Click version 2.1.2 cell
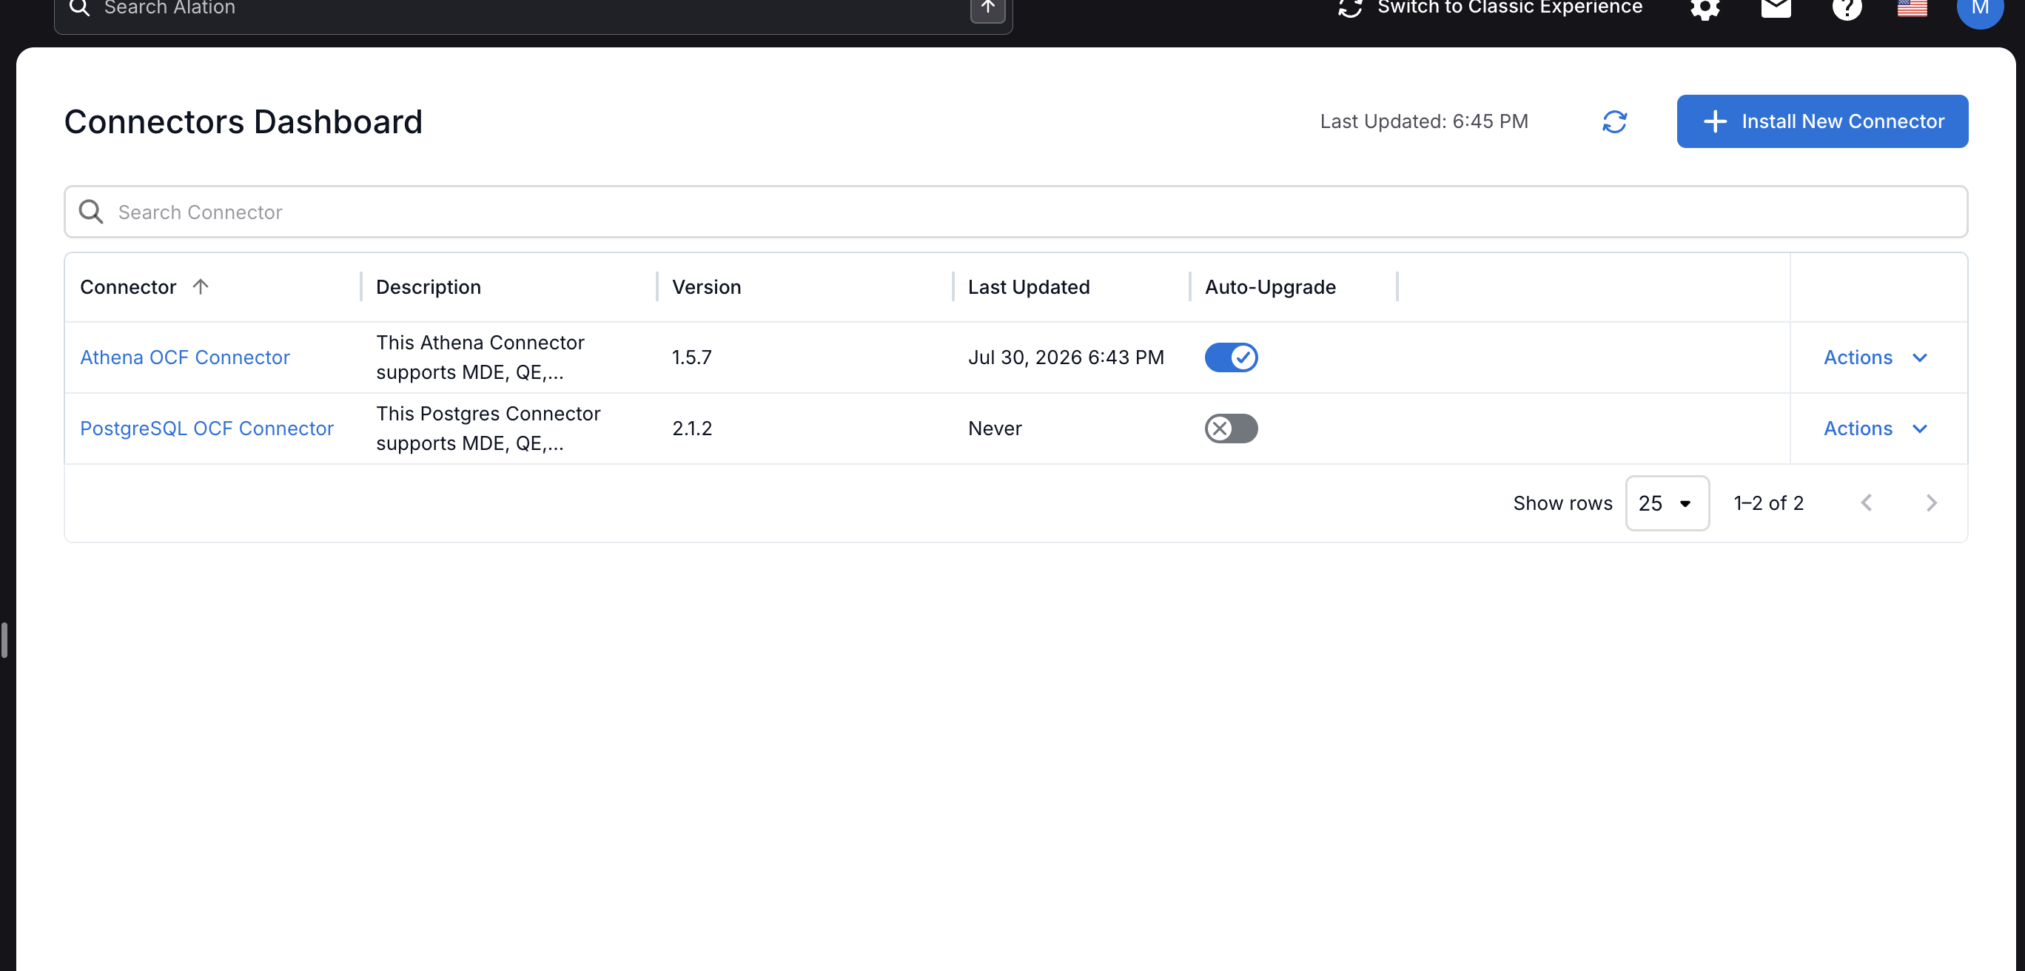The width and height of the screenshot is (2025, 971). 692,429
